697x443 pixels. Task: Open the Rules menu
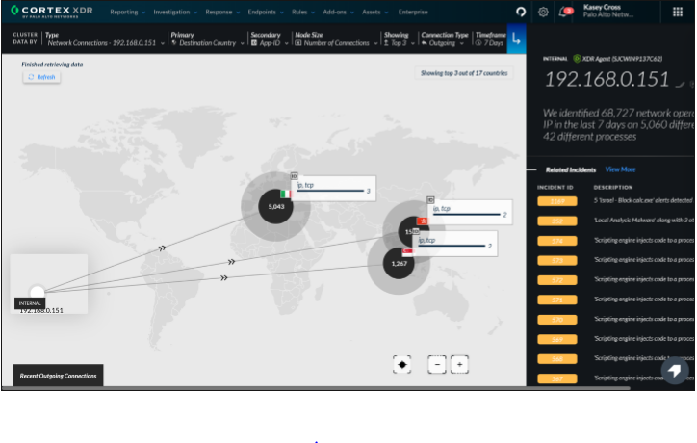pos(303,12)
